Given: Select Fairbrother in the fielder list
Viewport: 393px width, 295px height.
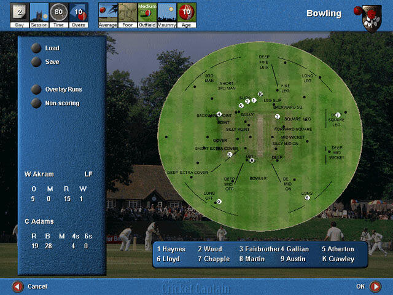Looking at the screenshot, I should pyautogui.click(x=259, y=249).
